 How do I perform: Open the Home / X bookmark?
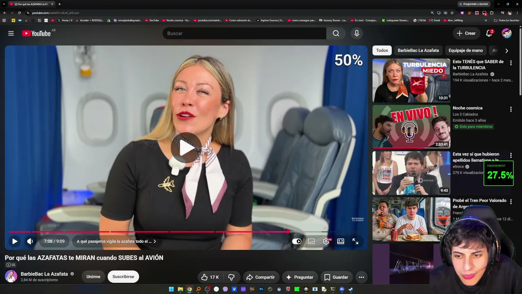point(65,20)
